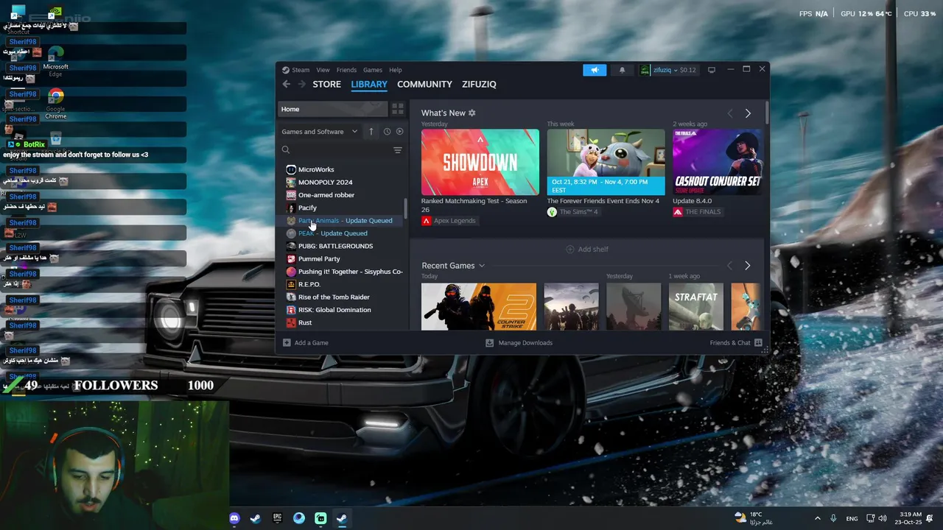This screenshot has width=943, height=530.
Task: Show hidden system tray icons
Action: tap(817, 518)
